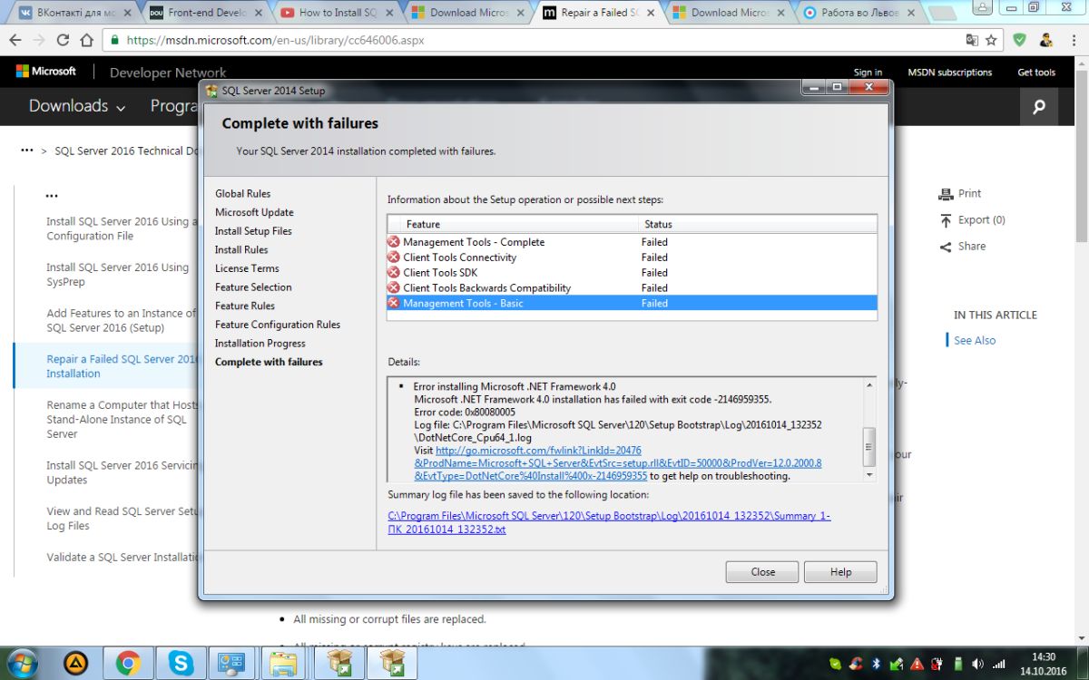
Task: Select the Client Tools SDK row text
Action: pyautogui.click(x=440, y=272)
